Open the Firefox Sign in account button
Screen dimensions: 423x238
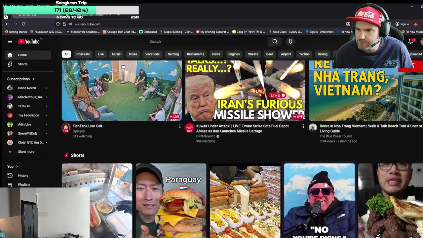[x=402, y=24]
